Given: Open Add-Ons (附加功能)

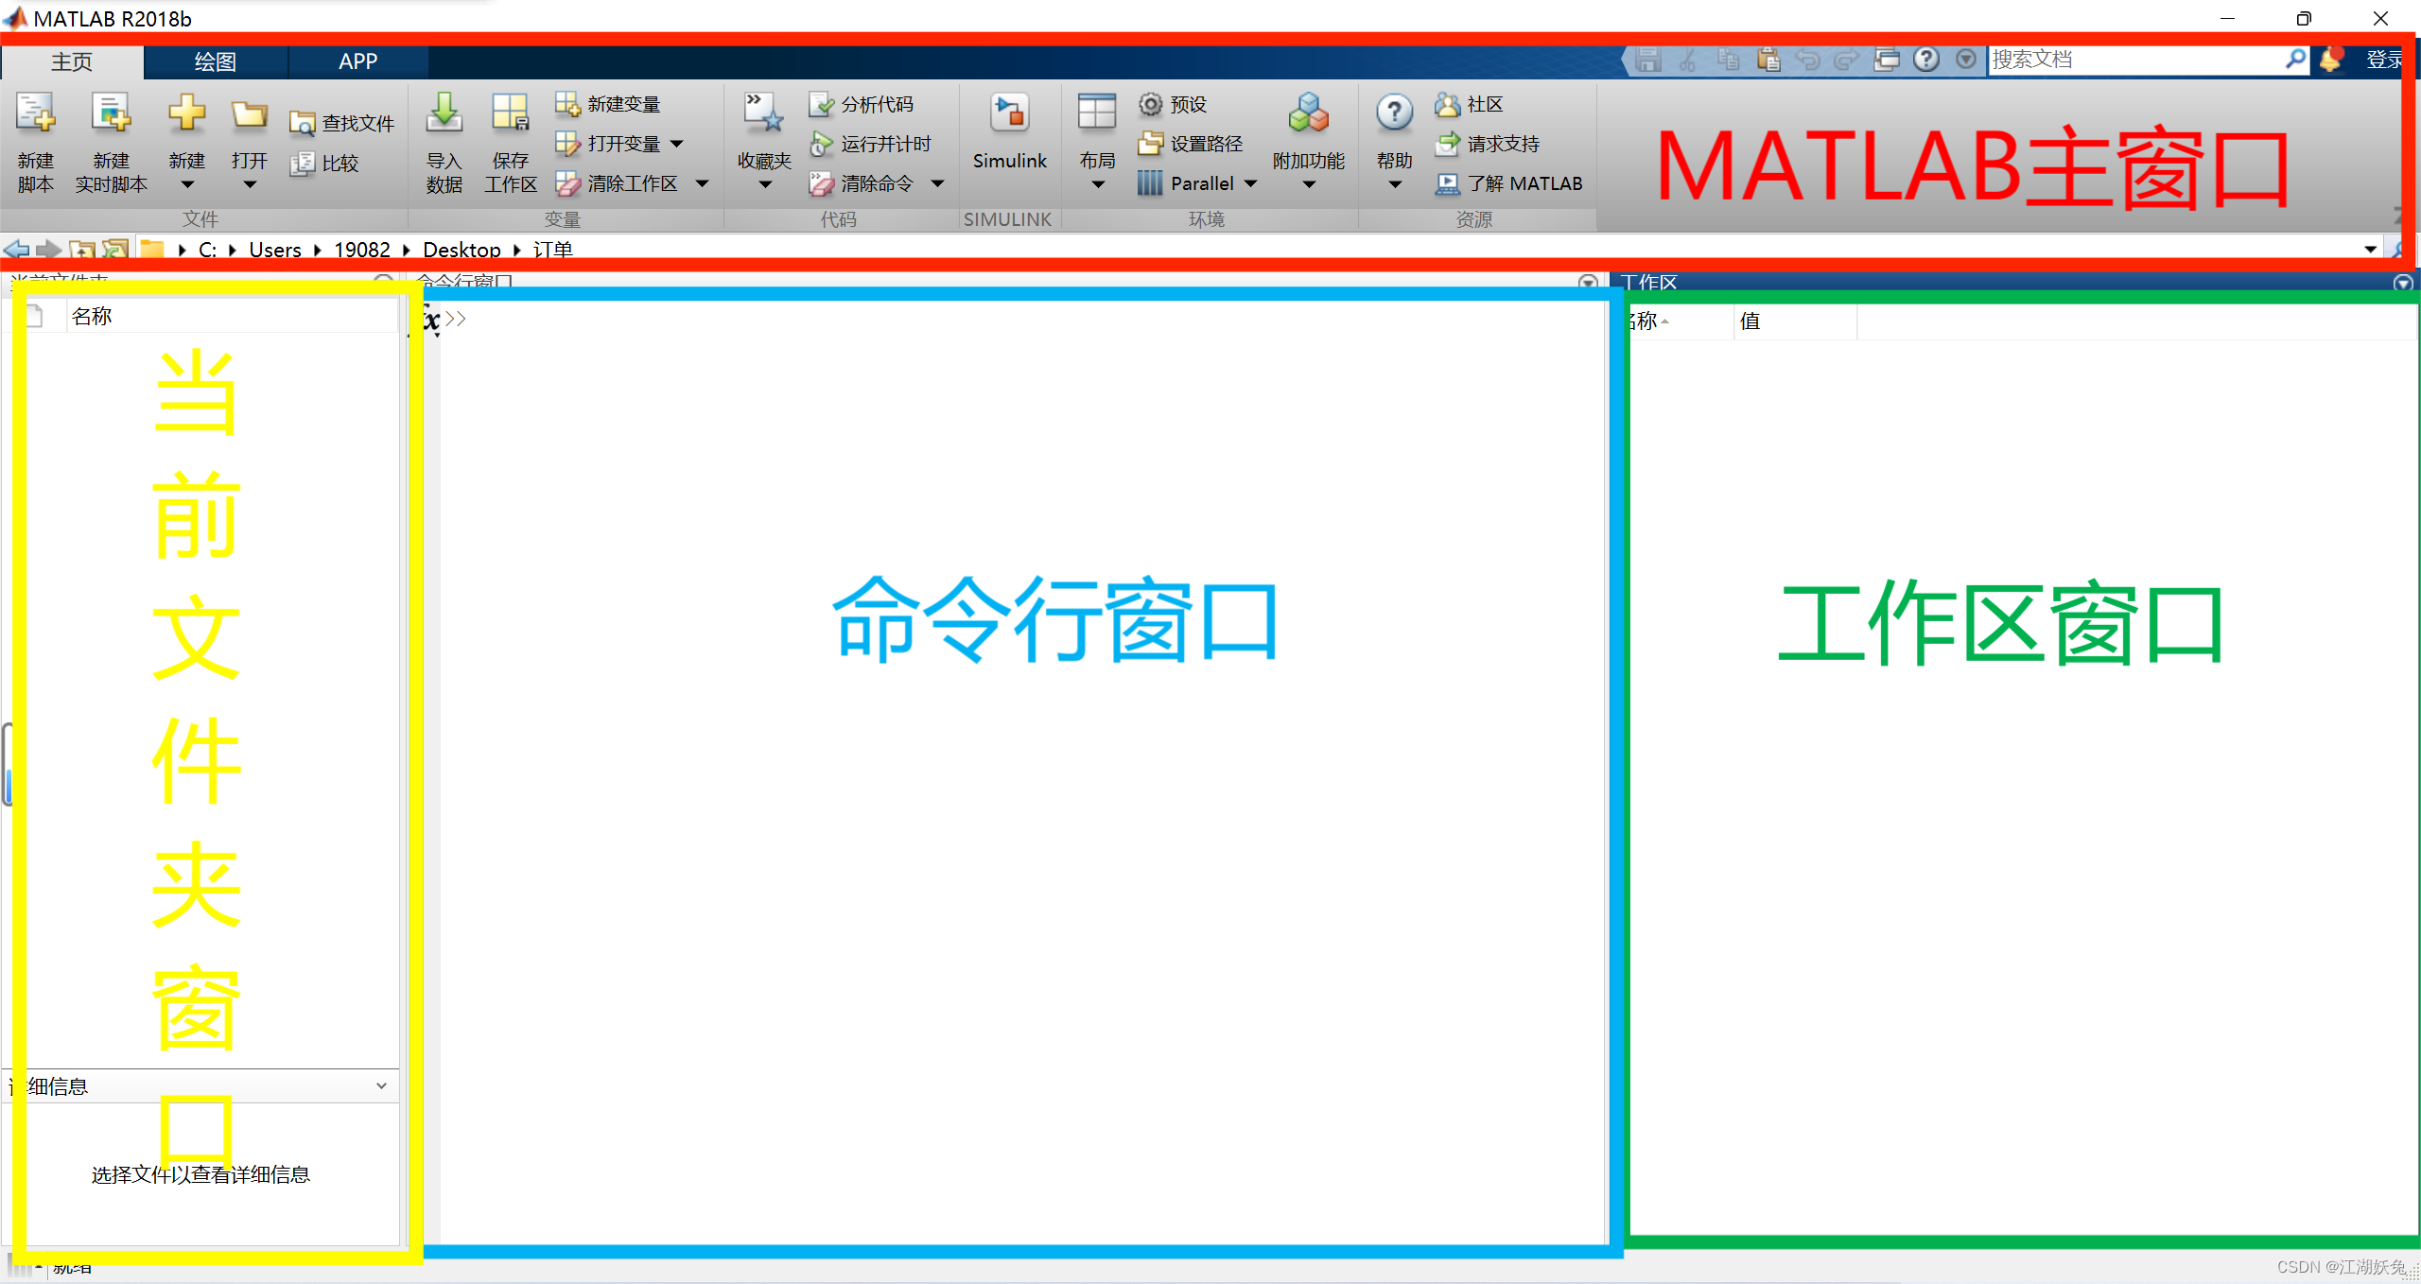Looking at the screenshot, I should (1308, 132).
